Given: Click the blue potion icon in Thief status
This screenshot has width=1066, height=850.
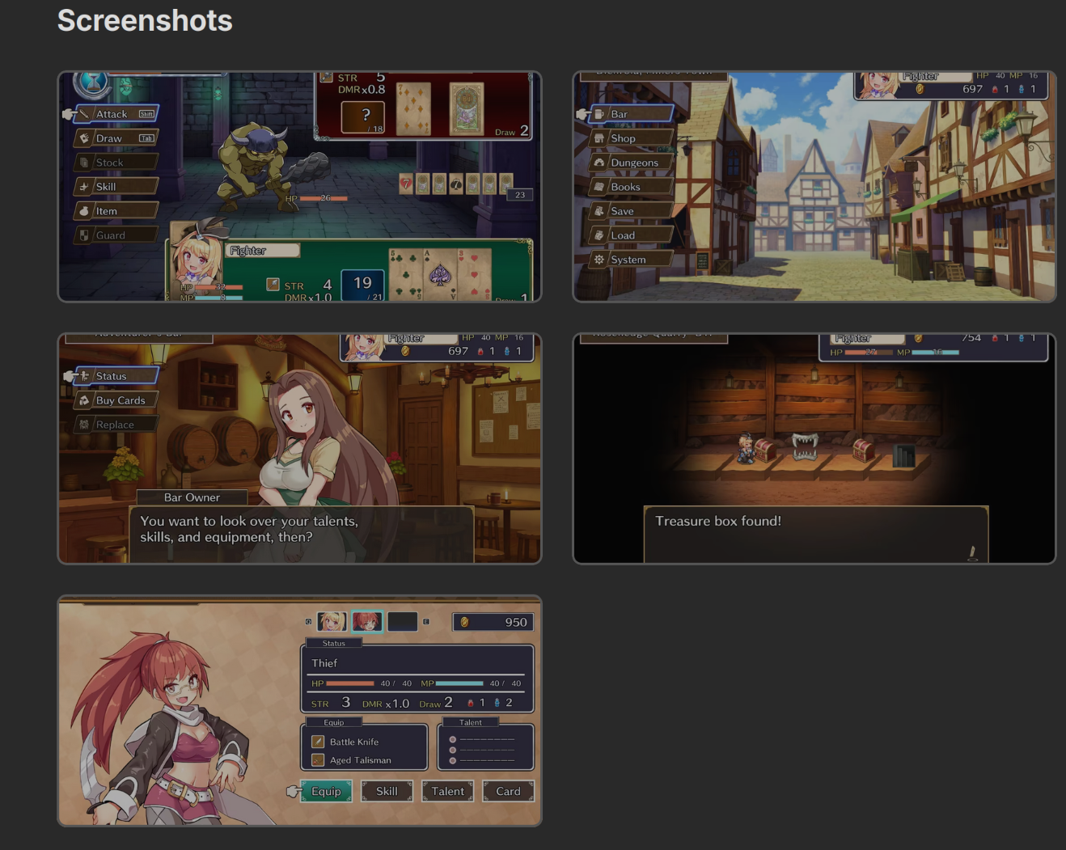Looking at the screenshot, I should [497, 703].
